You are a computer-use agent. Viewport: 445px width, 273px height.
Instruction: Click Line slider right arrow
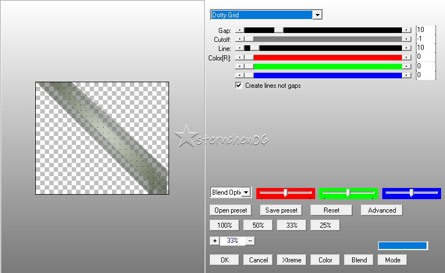click(x=406, y=49)
